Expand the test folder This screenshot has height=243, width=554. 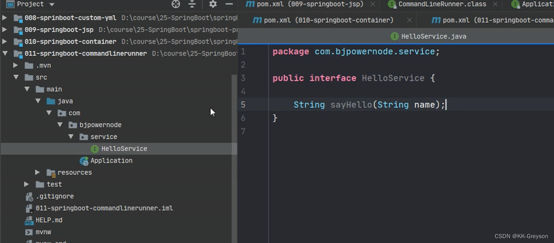27,185
